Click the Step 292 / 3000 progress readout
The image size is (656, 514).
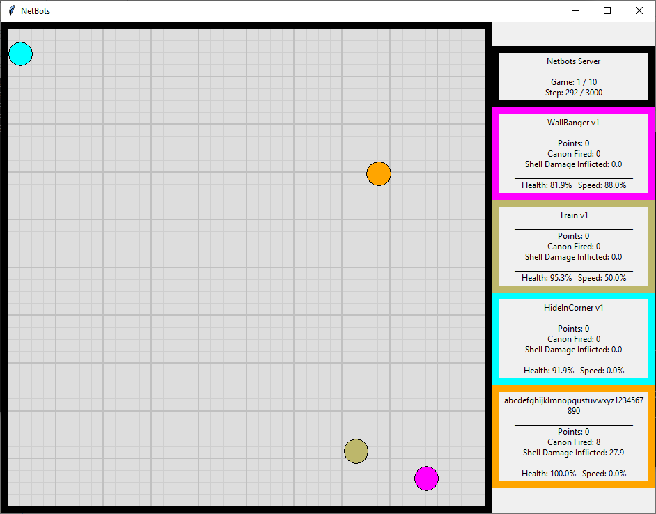click(x=573, y=92)
